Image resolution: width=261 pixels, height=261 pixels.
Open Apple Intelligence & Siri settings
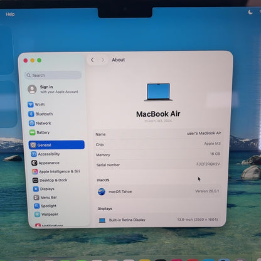[x=56, y=171]
